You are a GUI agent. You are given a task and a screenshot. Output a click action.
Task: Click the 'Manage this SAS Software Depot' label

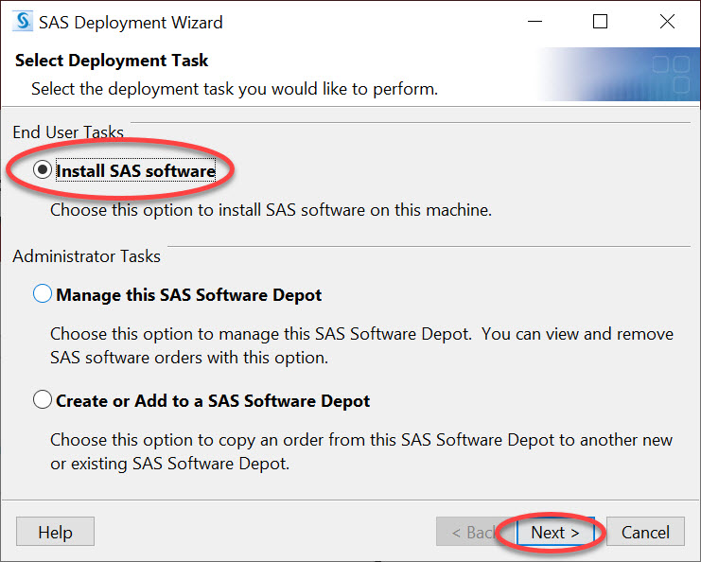(x=188, y=295)
